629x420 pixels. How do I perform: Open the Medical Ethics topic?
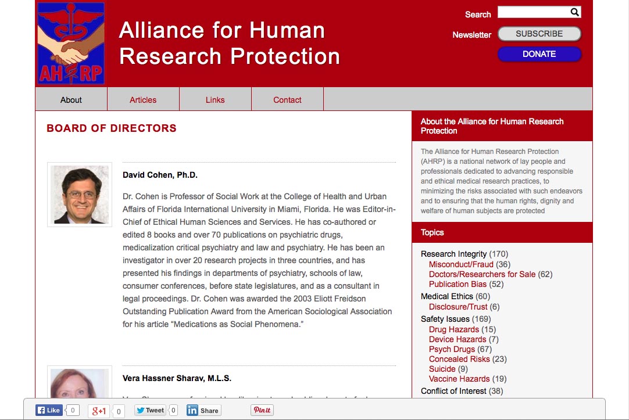pyautogui.click(x=447, y=296)
